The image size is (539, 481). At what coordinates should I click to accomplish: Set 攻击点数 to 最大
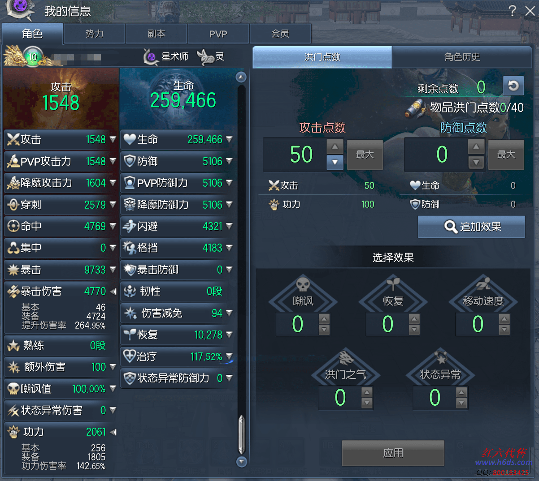(365, 155)
